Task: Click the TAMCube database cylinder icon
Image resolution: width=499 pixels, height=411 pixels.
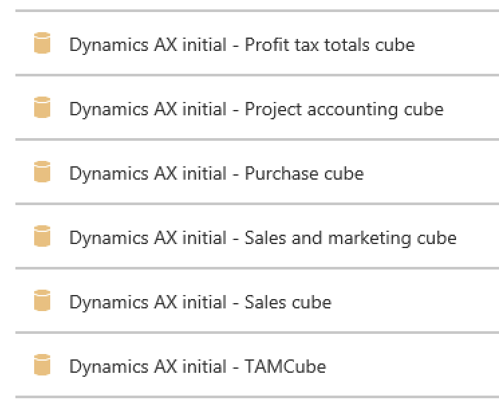Action: click(x=42, y=366)
